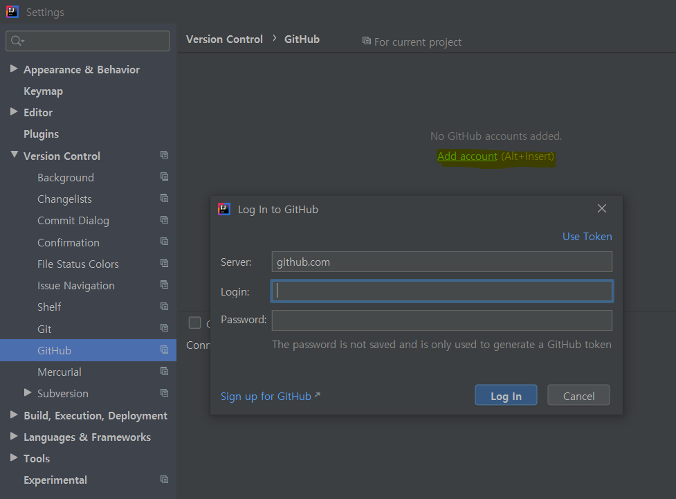Select Confirmation settings
This screenshot has height=499, width=676.
(68, 243)
